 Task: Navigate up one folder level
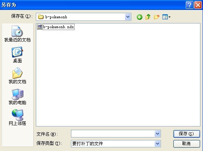(148, 17)
